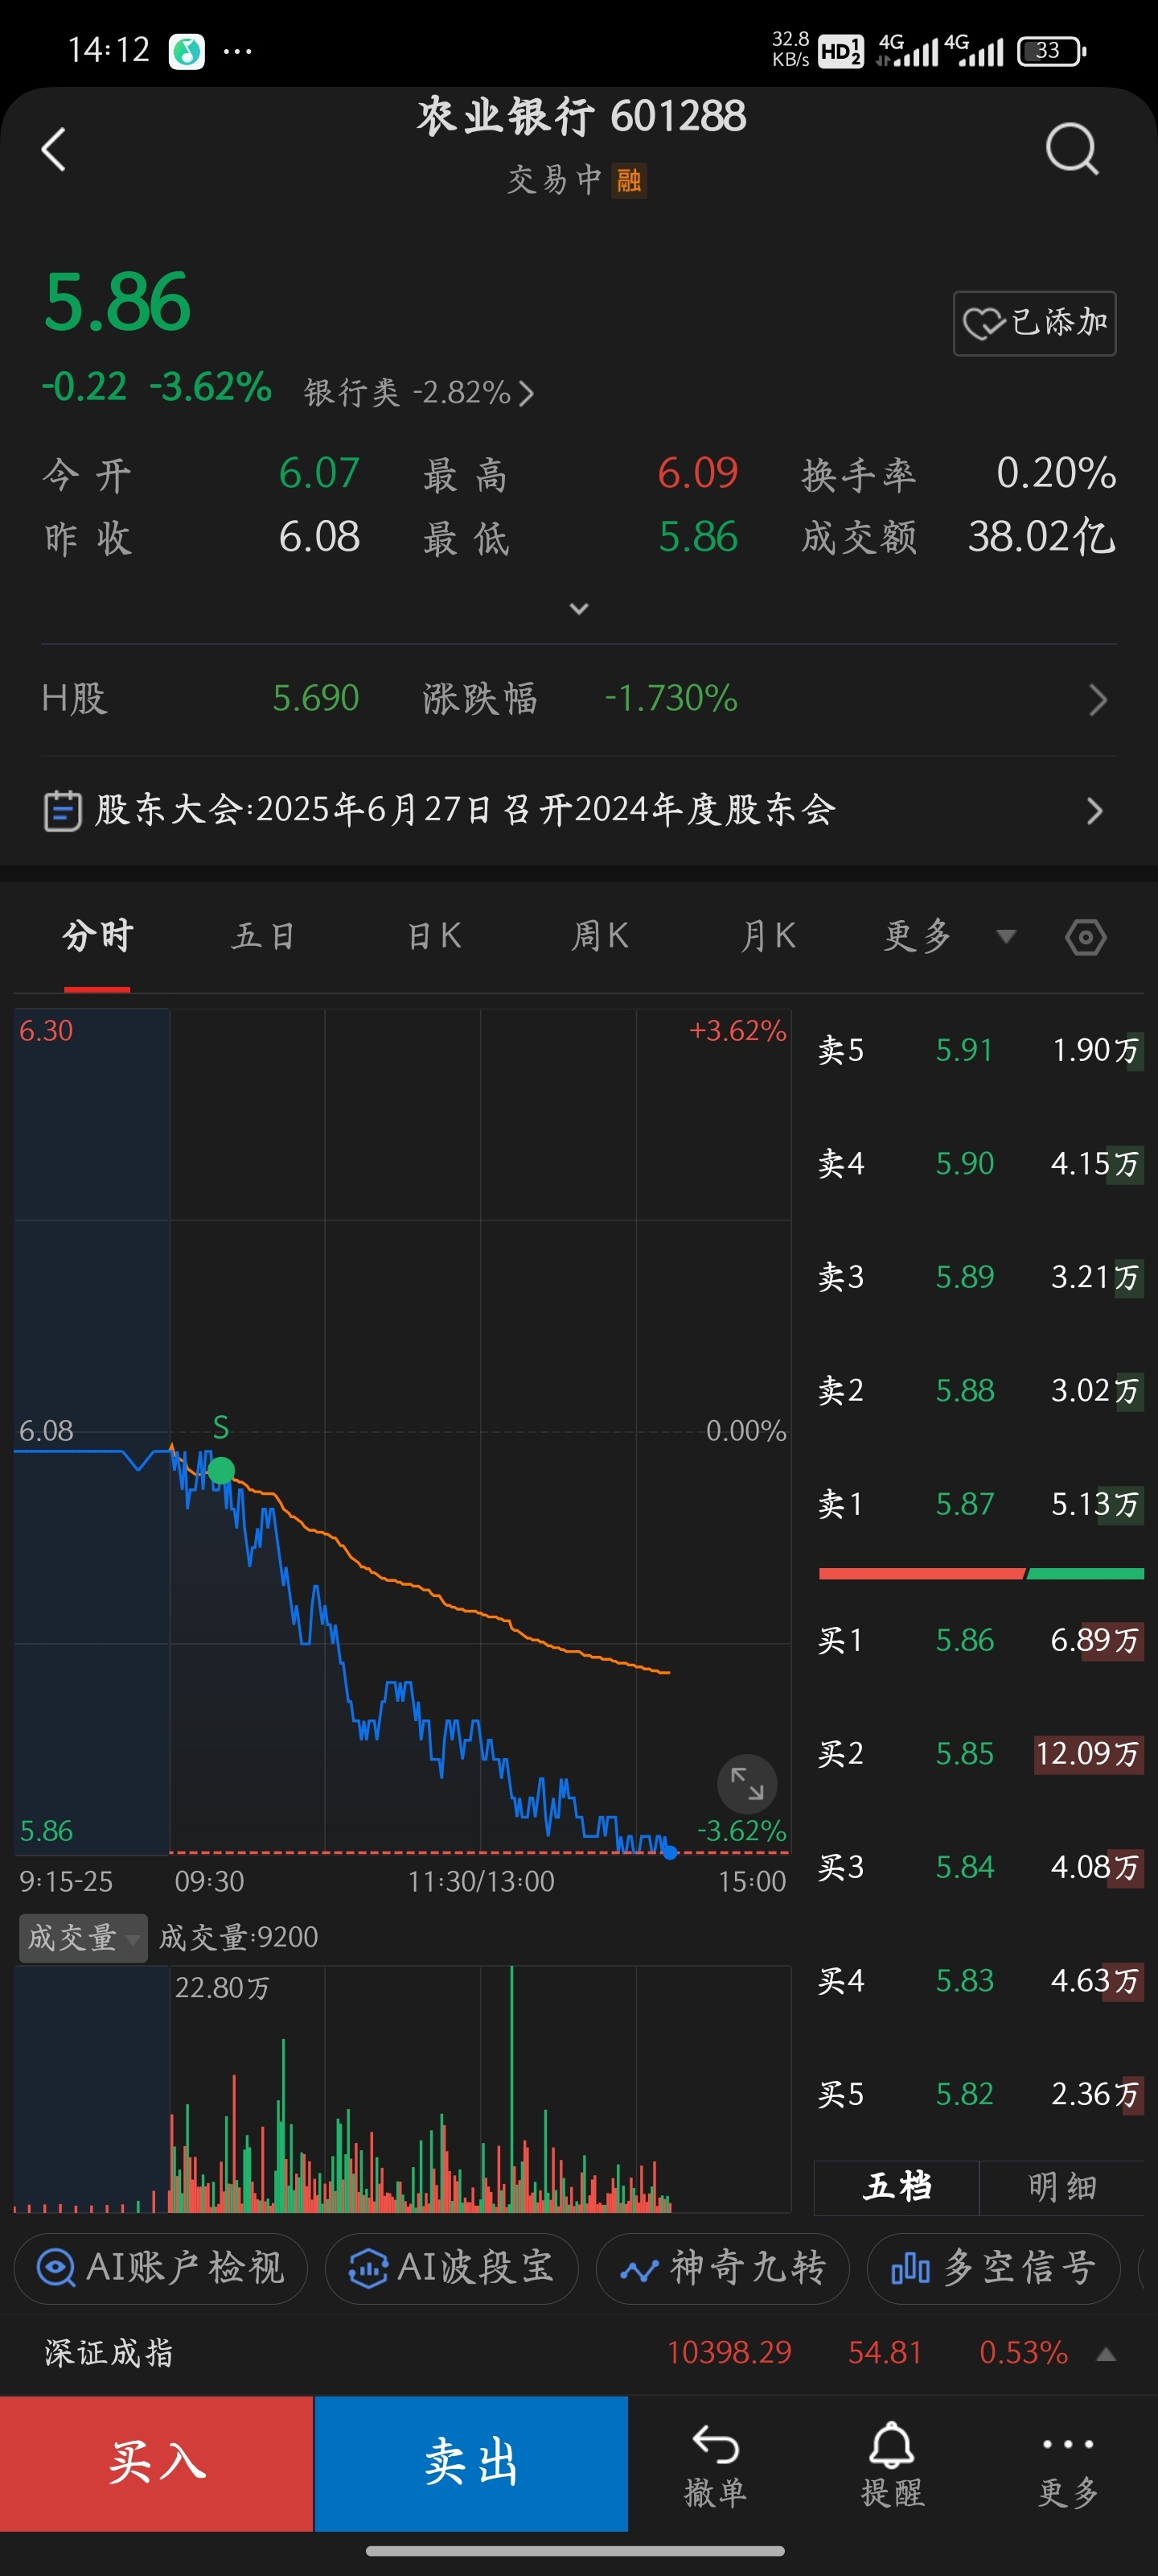This screenshot has height=2576, width=1158.
Task: Tap the red-green buy/sell ratio bar
Action: [981, 1574]
